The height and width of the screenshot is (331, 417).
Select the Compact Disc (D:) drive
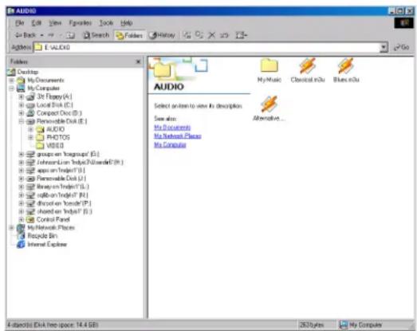point(59,113)
